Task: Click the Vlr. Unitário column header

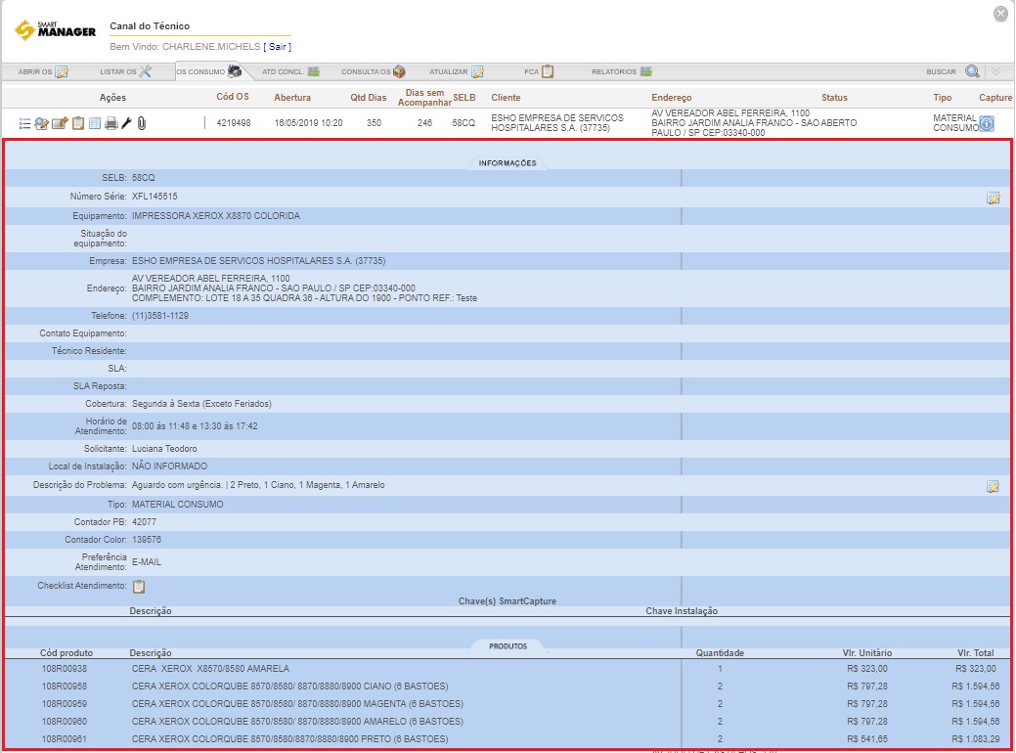Action: (x=867, y=653)
